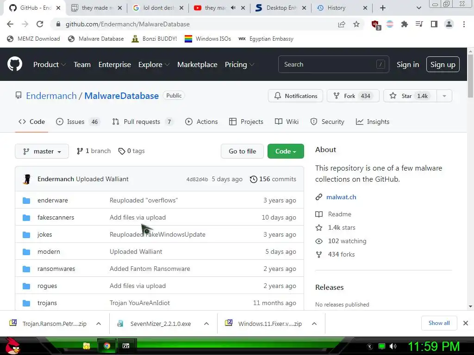Click the share page icon in address bar
474x355 pixels.
342,24
